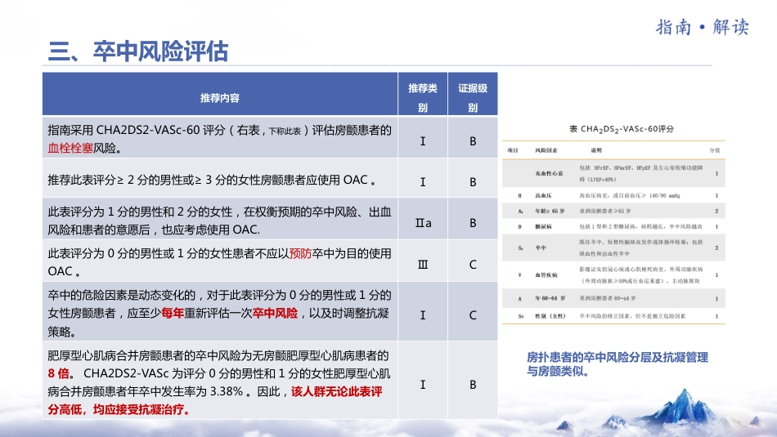
Task: Click the '说明' header in the score table
Action: click(x=596, y=150)
